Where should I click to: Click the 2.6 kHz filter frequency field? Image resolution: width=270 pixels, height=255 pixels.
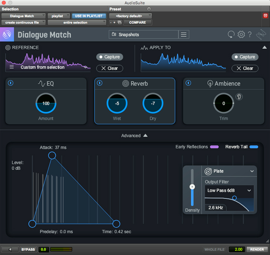215,208
